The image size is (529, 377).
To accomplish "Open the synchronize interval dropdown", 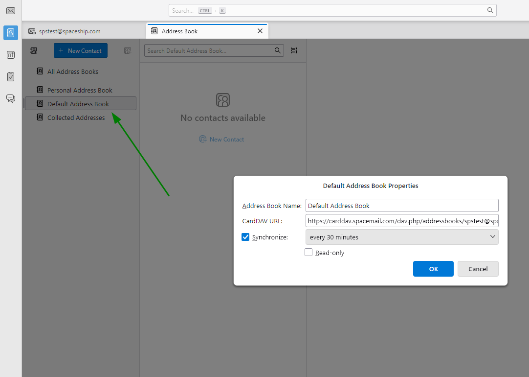I will pos(402,237).
